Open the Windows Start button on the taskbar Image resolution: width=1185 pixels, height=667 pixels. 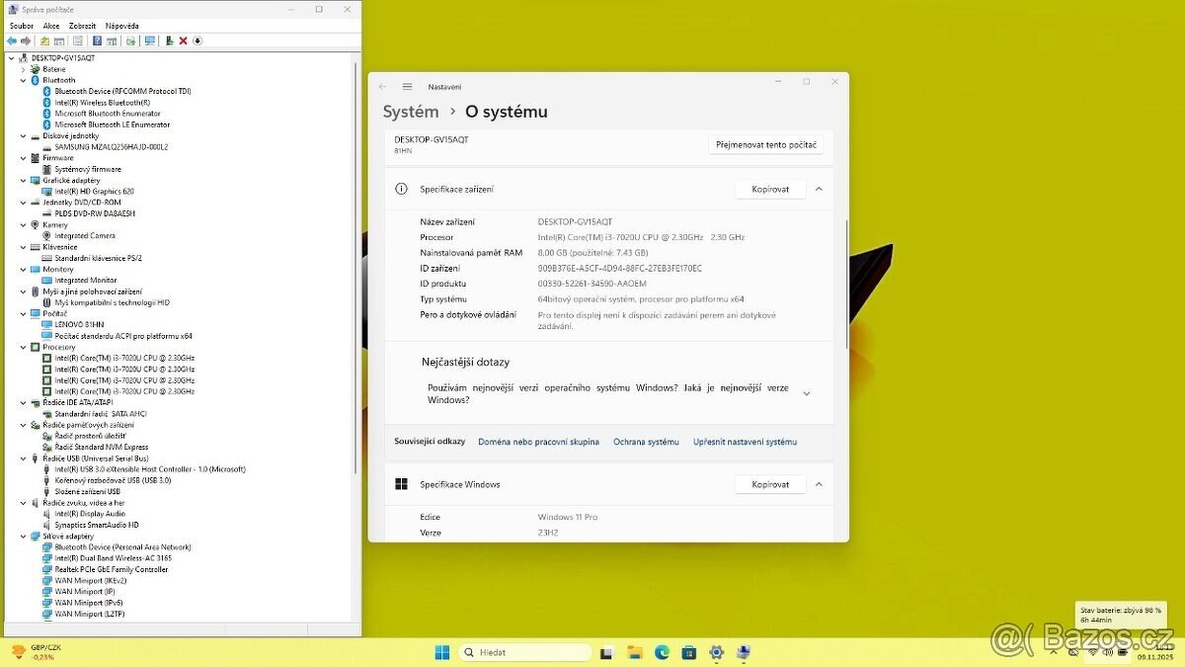(441, 652)
